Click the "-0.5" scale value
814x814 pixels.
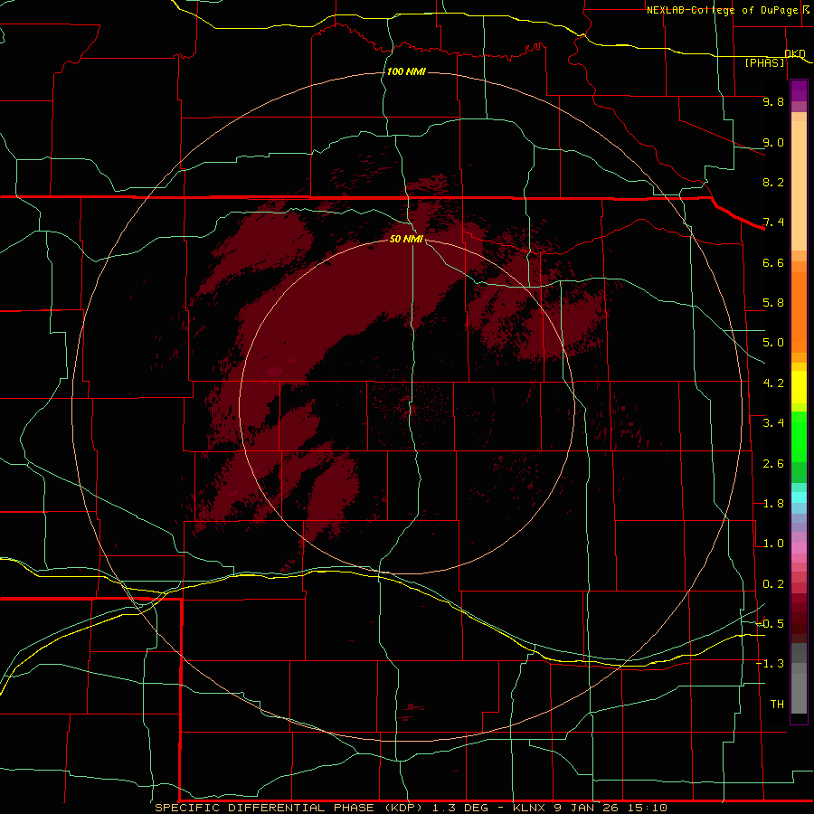tap(771, 624)
